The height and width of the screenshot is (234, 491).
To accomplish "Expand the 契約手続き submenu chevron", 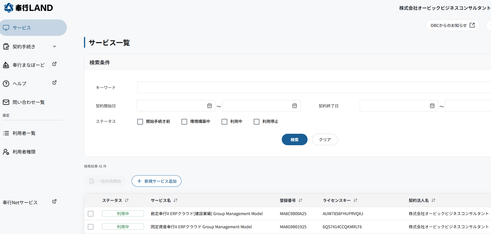I will click(x=54, y=46).
